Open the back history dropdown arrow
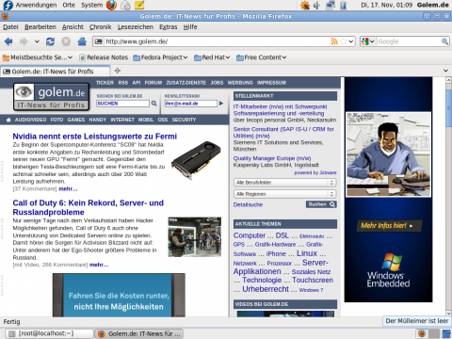 (x=37, y=41)
